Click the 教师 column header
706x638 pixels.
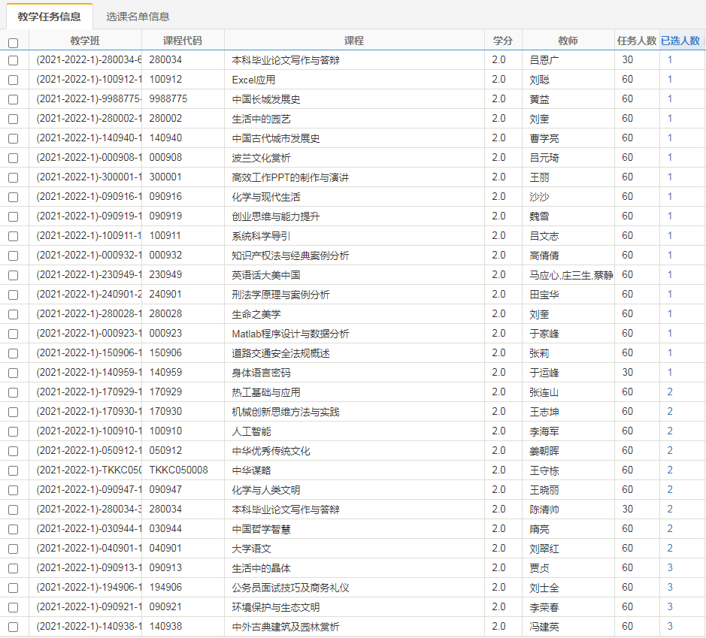568,41
